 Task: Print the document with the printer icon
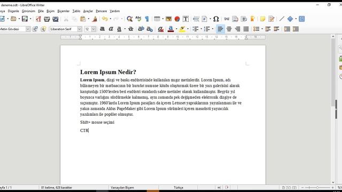(x=47, y=19)
